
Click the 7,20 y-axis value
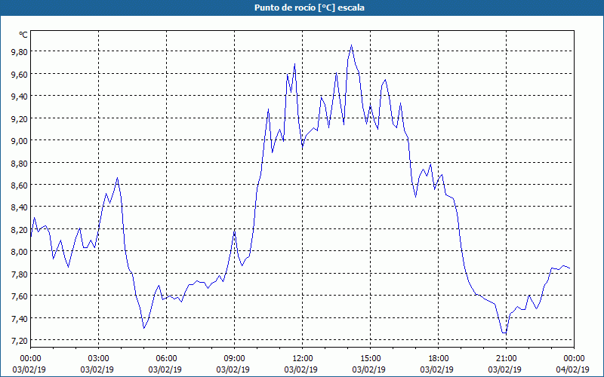(x=20, y=341)
